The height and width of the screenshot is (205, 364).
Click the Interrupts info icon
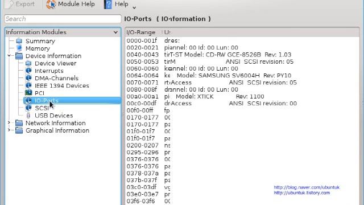tap(28, 71)
